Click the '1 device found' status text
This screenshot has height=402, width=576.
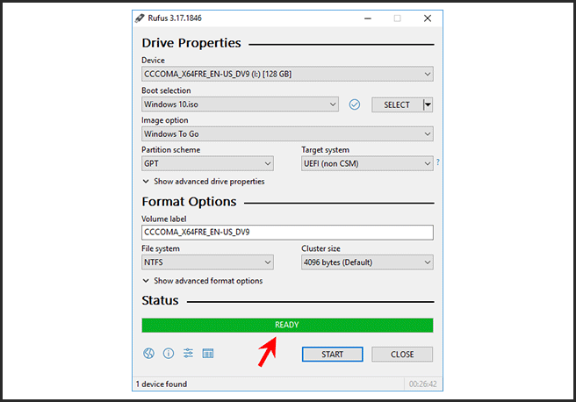(x=162, y=384)
